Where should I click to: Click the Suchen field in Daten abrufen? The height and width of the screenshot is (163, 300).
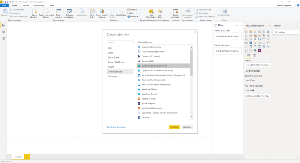coord(120,42)
